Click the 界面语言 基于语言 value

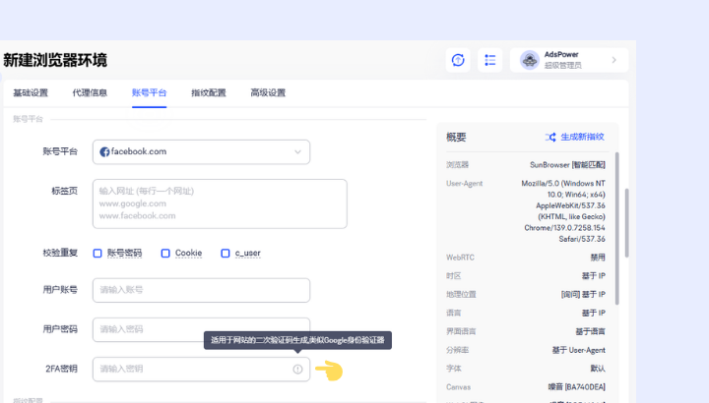click(590, 331)
